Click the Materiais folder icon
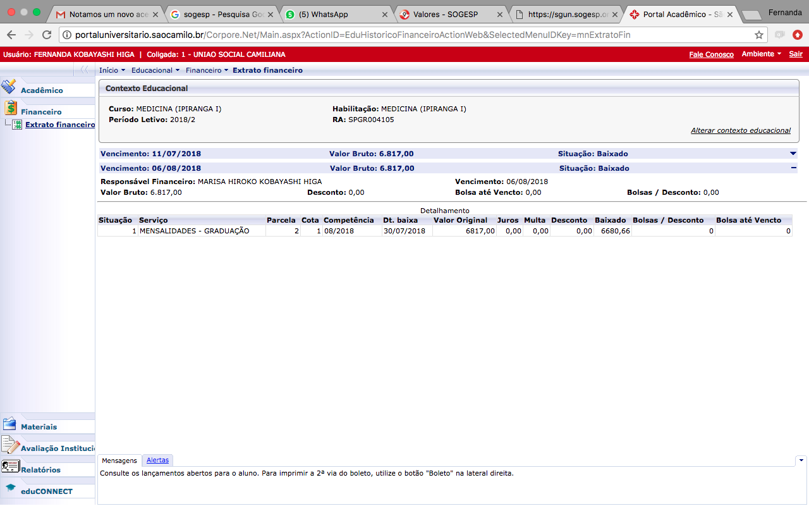This screenshot has width=809, height=506. [9, 424]
